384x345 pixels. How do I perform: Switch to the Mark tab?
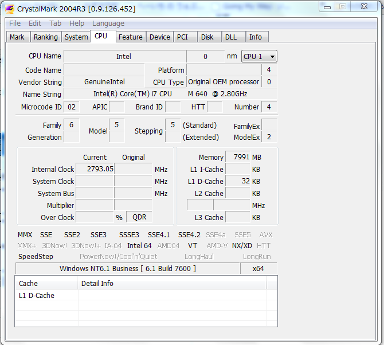click(x=17, y=37)
